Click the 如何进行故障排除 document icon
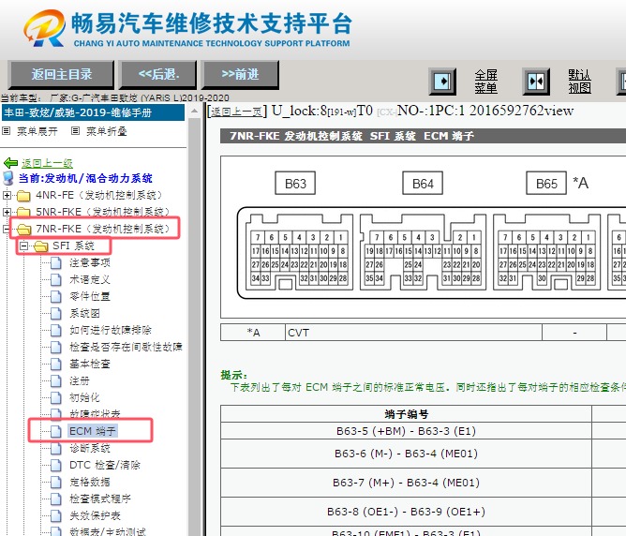 click(x=56, y=330)
